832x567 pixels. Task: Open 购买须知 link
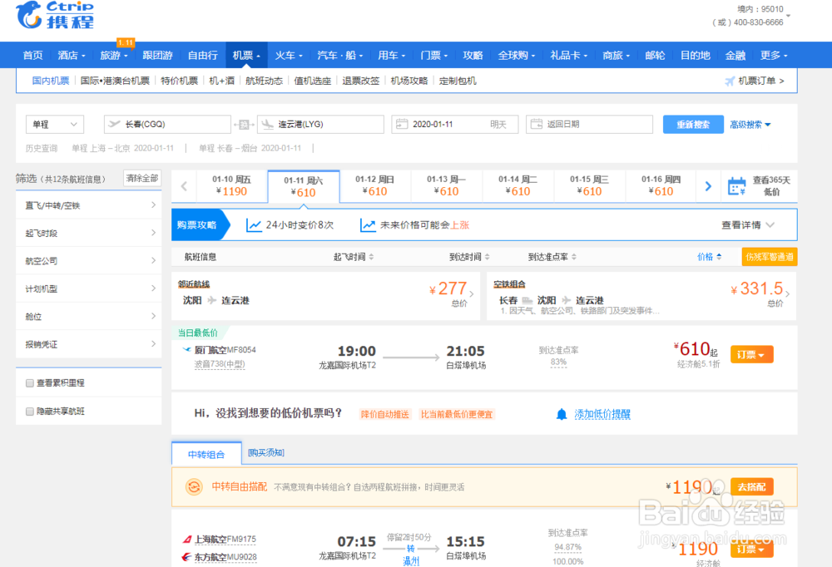point(266,452)
